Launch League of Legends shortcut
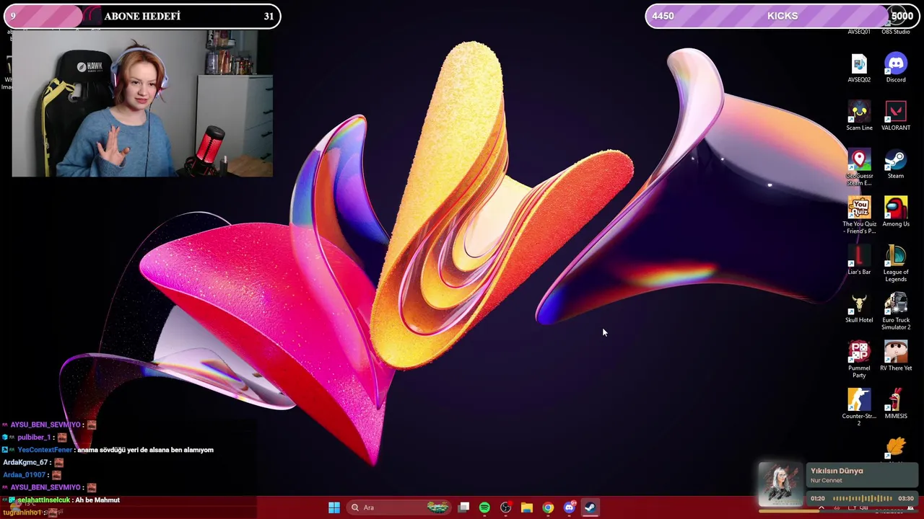Image resolution: width=924 pixels, height=519 pixels. click(x=896, y=264)
